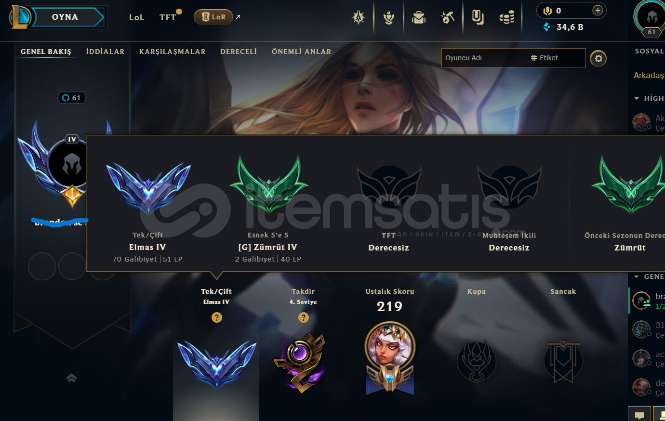The width and height of the screenshot is (665, 421).
Task: Select the TFT menu item
Action: point(168,17)
